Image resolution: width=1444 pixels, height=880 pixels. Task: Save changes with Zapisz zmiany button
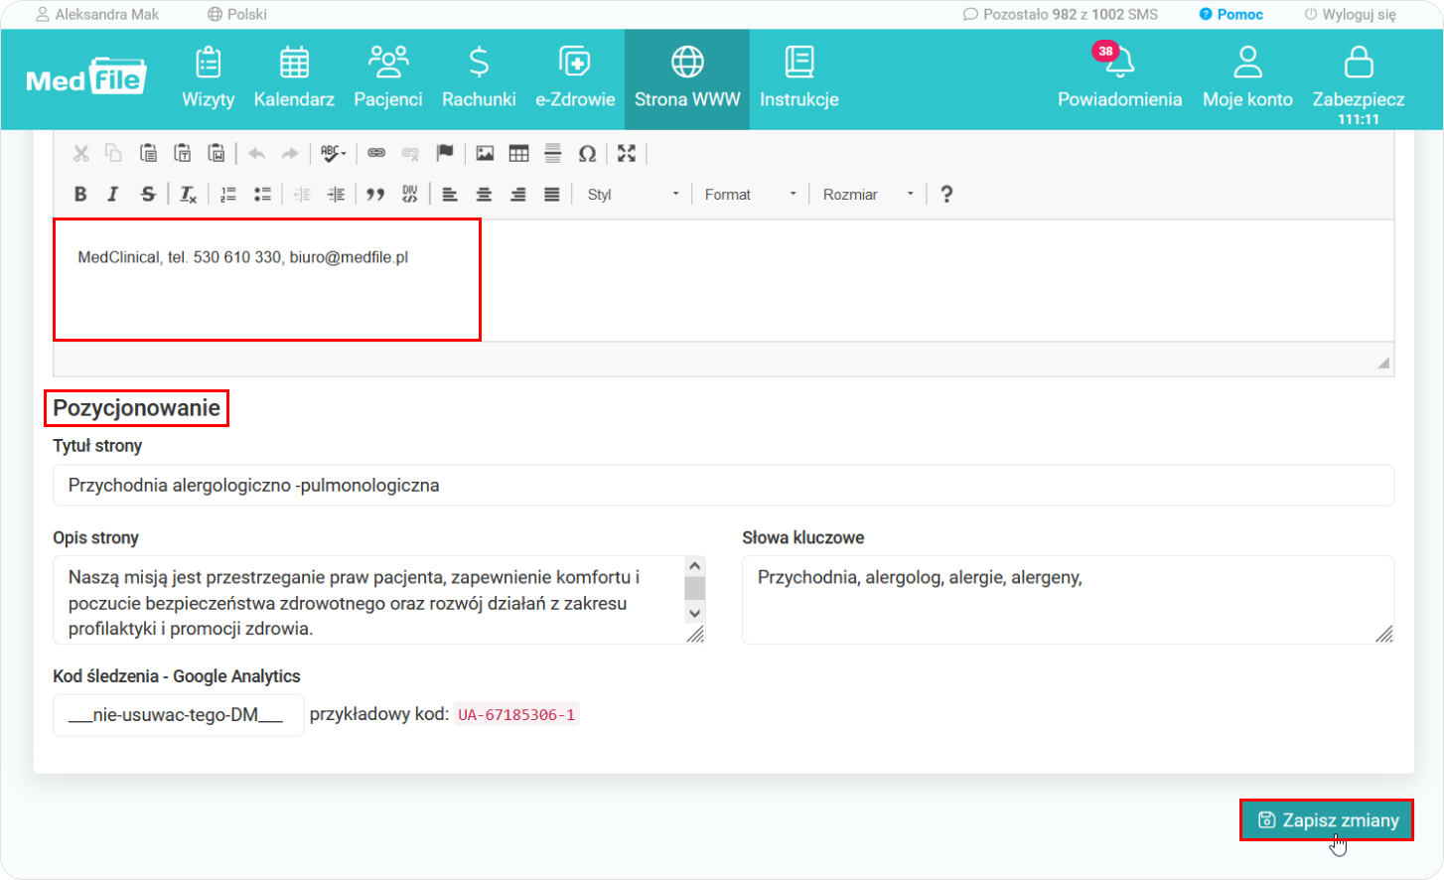[x=1327, y=820]
